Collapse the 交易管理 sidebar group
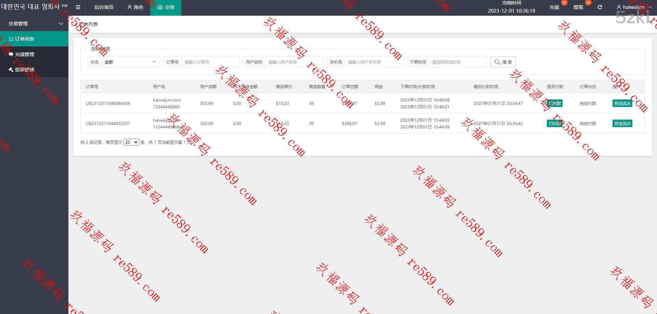 click(34, 24)
